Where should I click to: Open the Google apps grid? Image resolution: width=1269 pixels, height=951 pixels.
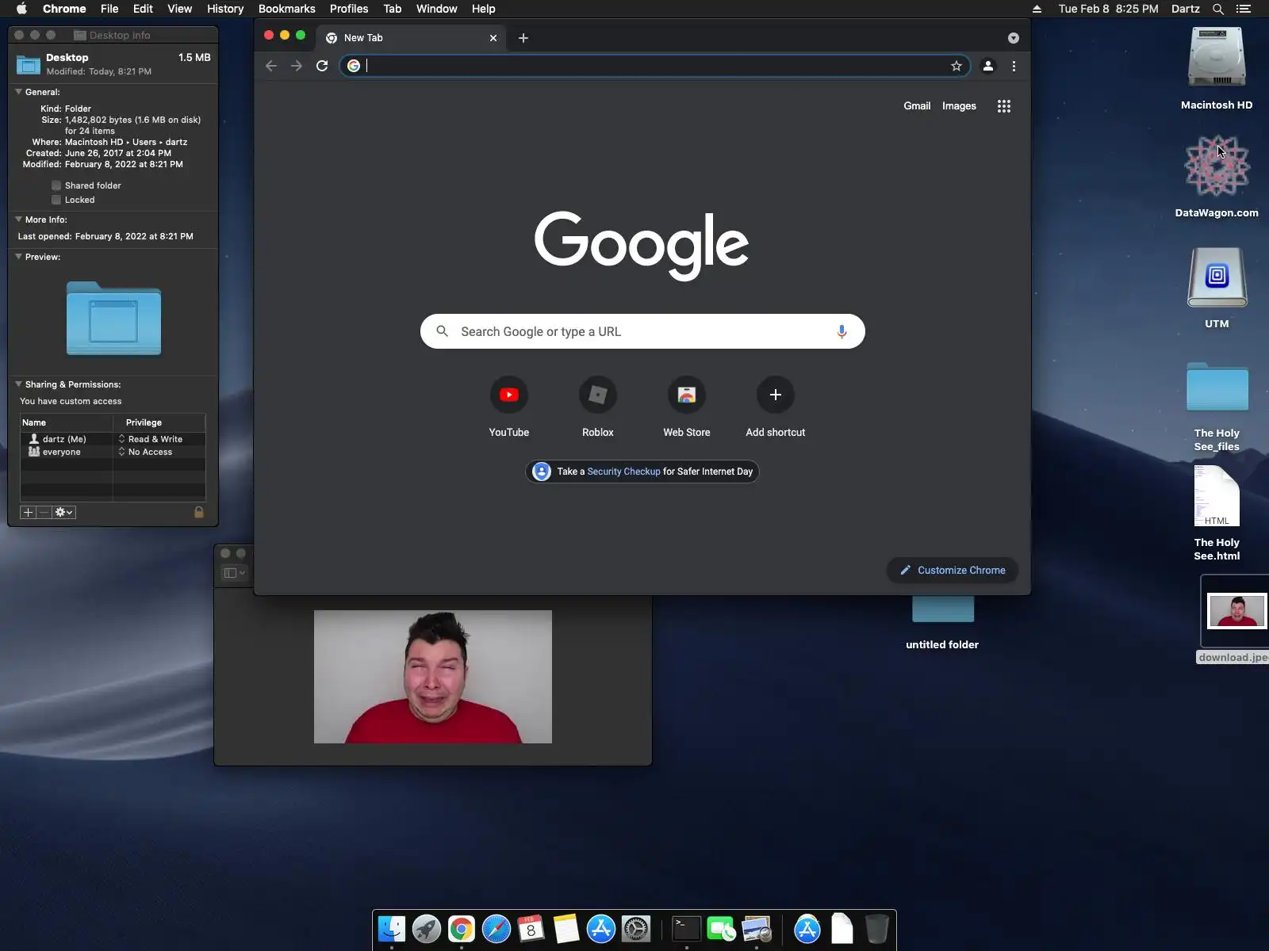[x=1004, y=106]
